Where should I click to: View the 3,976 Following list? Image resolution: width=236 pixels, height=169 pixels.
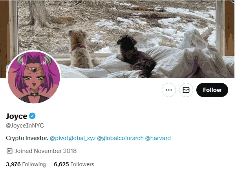pyautogui.click(x=26, y=164)
